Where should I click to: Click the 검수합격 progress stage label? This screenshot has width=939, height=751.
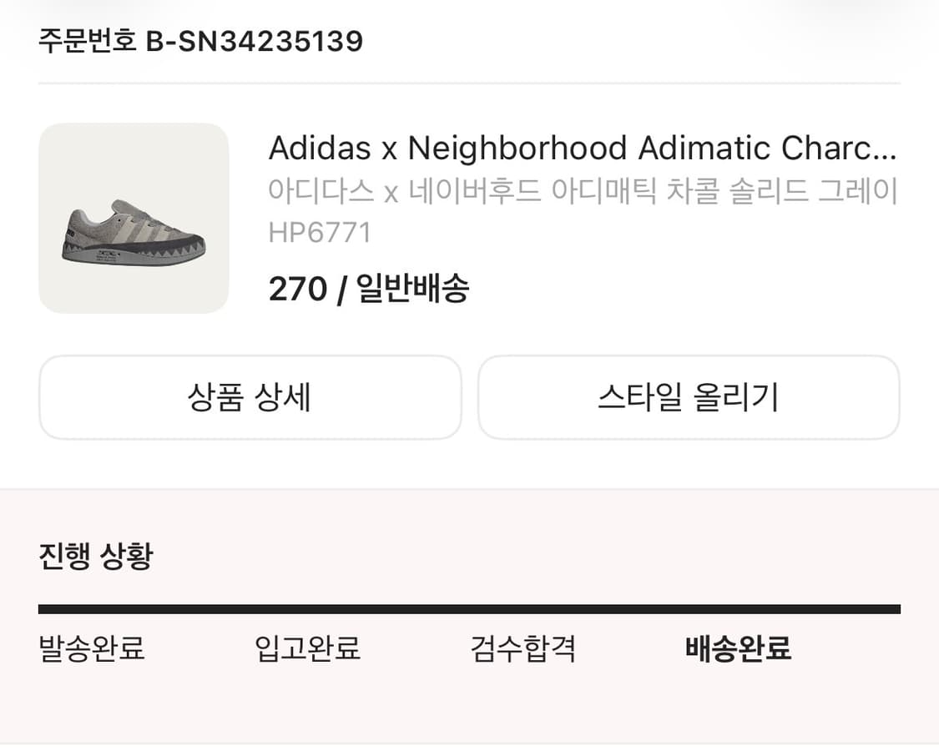(523, 649)
